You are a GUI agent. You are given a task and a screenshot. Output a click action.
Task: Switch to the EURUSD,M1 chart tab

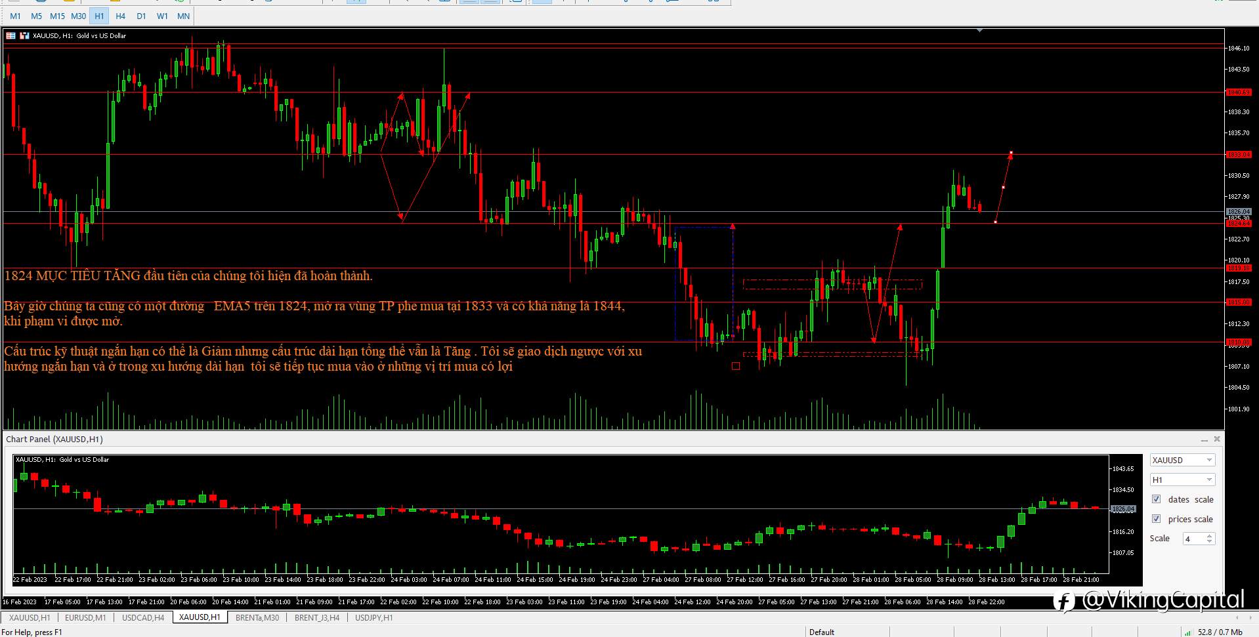[x=85, y=617]
